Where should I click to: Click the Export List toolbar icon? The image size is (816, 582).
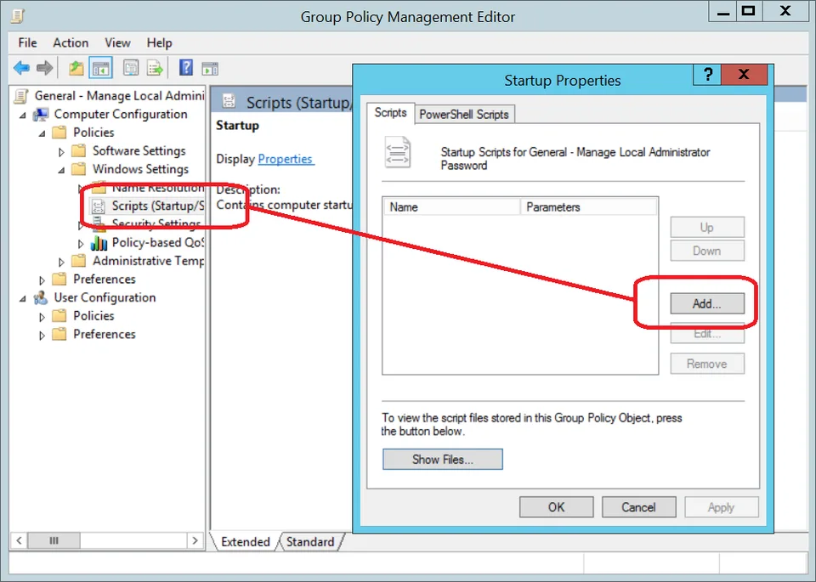point(155,68)
